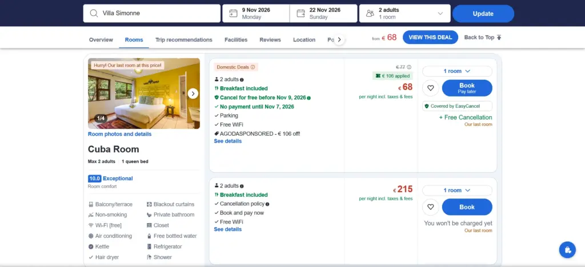Click the Balcony/terrace amenity icon

[x=91, y=204]
